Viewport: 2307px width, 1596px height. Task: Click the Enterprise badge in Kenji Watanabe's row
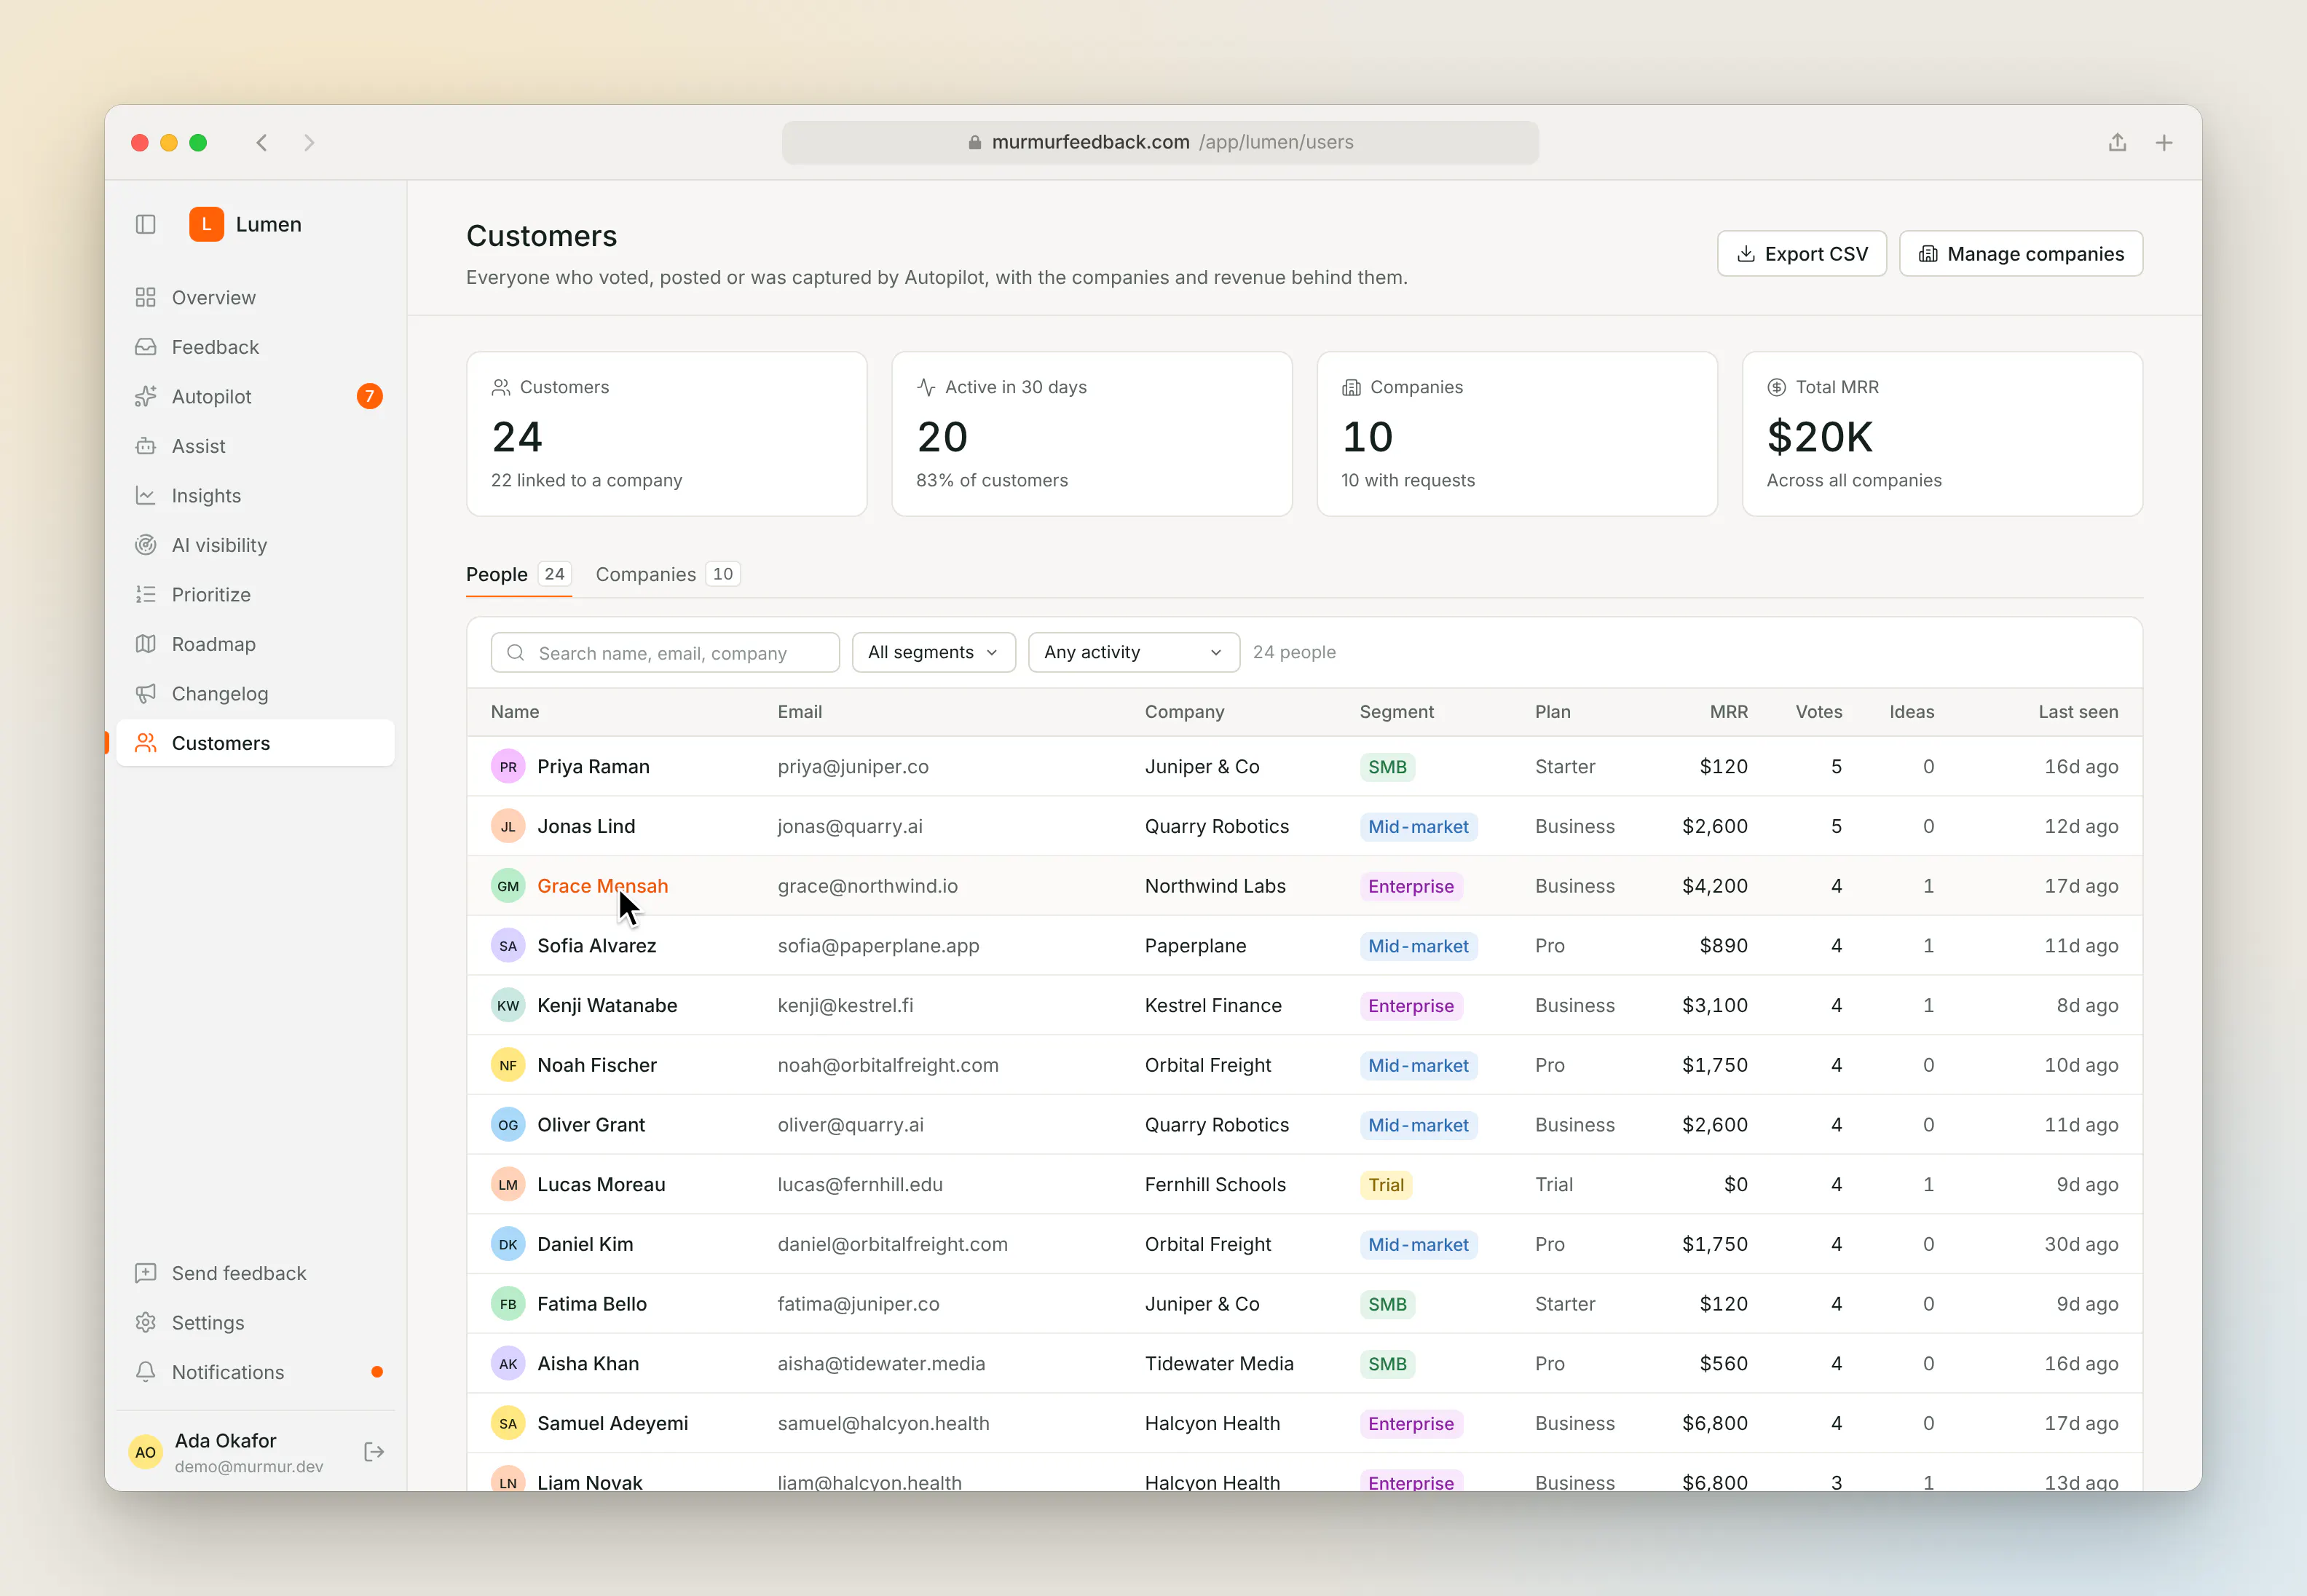coord(1411,1006)
